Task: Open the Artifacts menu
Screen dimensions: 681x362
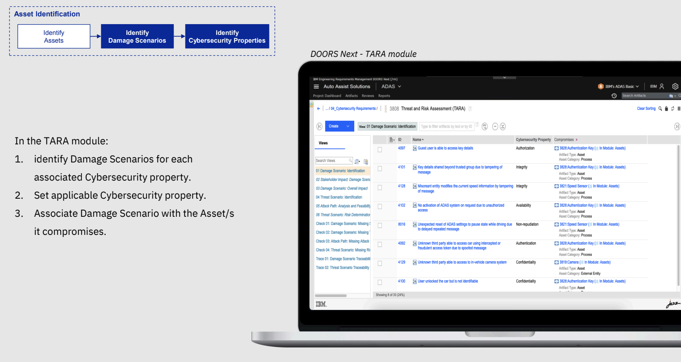Action: tap(351, 96)
